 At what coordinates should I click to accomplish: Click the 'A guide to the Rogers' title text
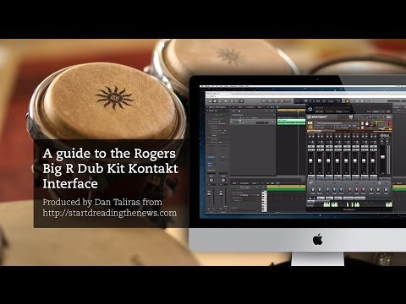click(x=109, y=154)
